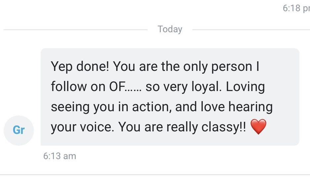
Task: Tap the red heart emoji
Action: (x=258, y=127)
